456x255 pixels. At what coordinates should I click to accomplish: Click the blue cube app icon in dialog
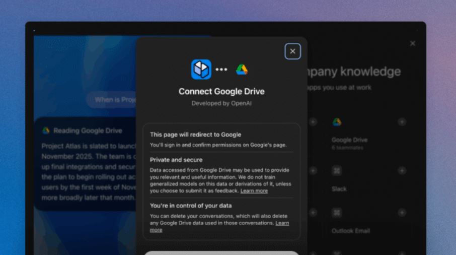point(201,69)
